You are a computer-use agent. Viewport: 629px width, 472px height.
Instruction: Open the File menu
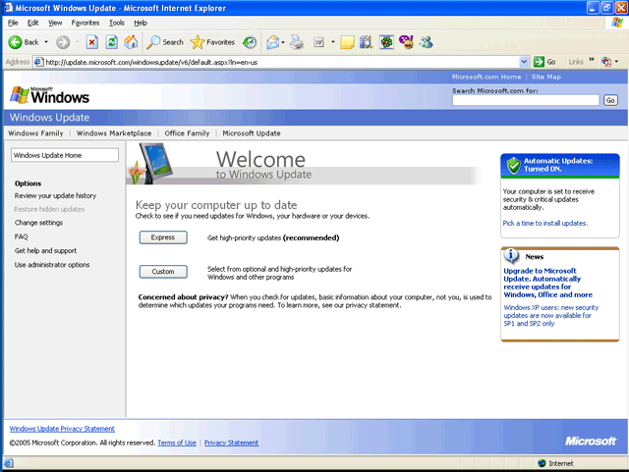(13, 23)
